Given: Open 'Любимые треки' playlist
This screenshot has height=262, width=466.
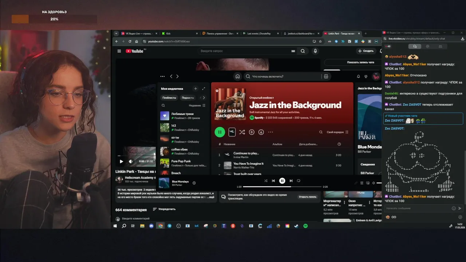Looking at the screenshot, I should click(183, 116).
